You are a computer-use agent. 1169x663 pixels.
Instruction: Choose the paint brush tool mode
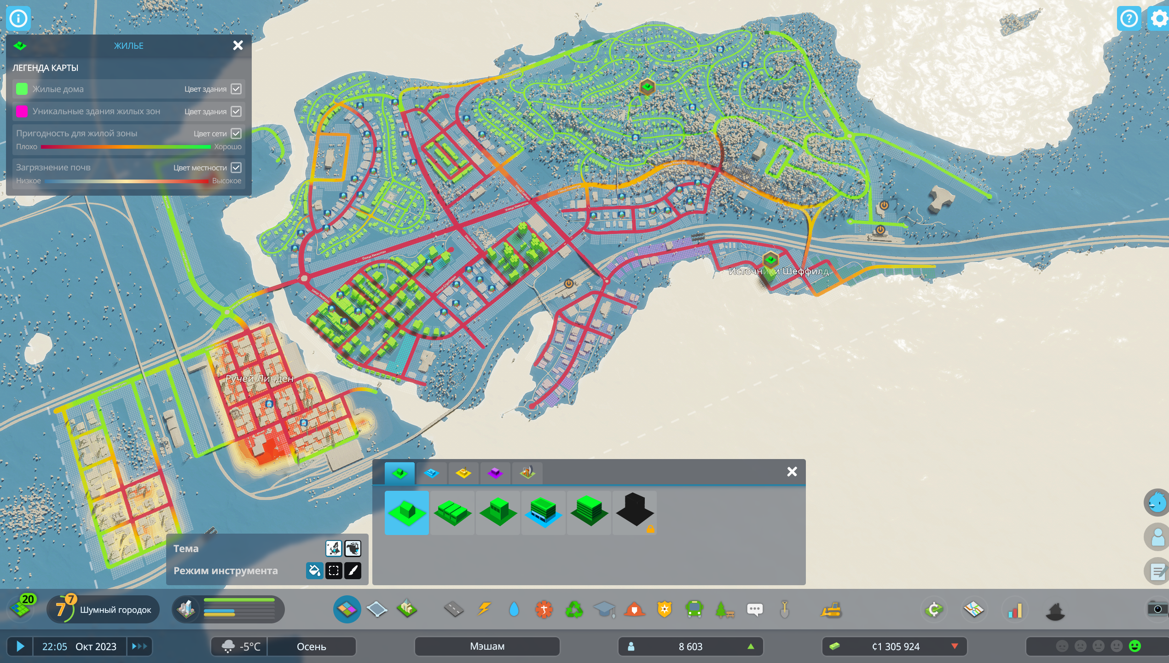click(x=353, y=570)
